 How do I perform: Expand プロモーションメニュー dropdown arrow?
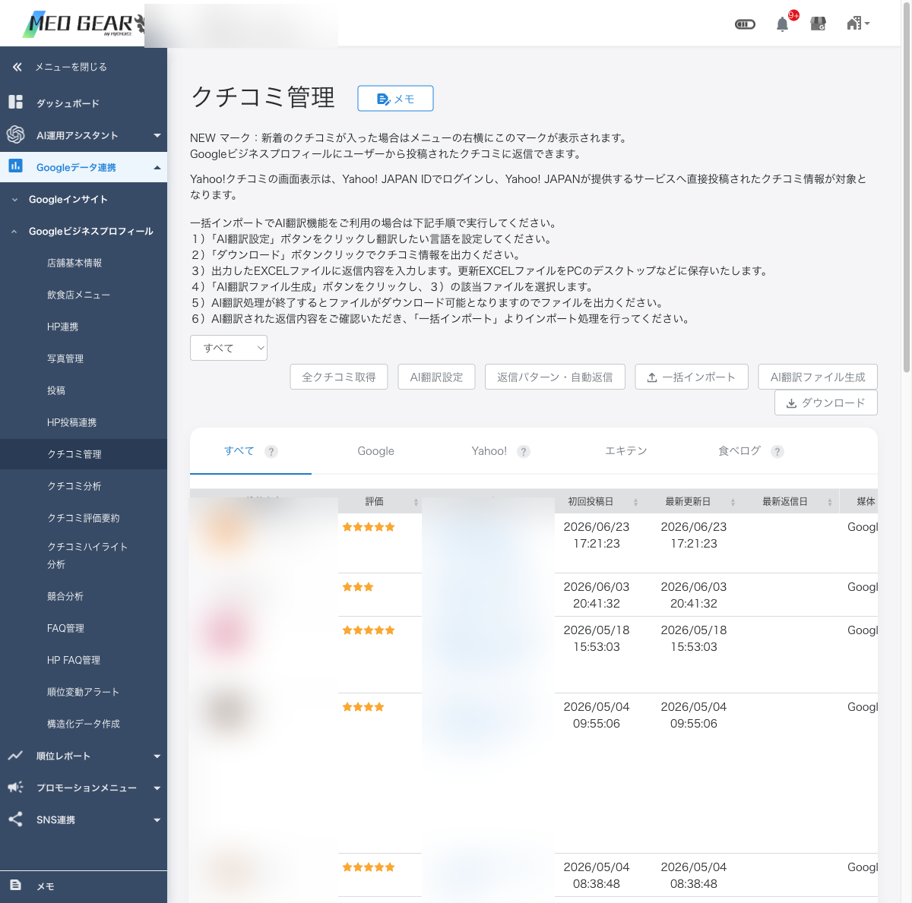point(157,788)
